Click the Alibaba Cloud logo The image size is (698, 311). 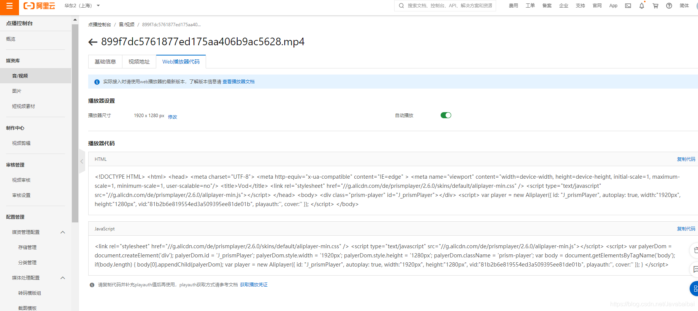39,6
